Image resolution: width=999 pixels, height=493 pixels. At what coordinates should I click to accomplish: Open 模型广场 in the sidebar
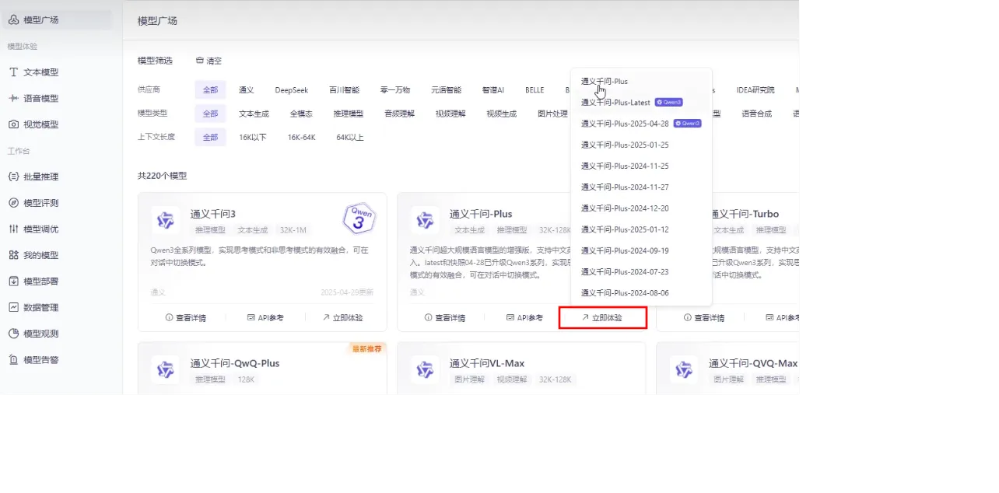point(40,19)
